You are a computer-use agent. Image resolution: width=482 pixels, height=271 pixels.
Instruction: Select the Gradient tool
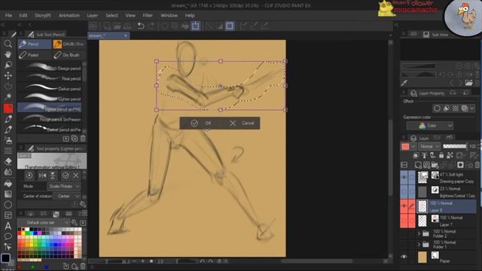[8, 194]
